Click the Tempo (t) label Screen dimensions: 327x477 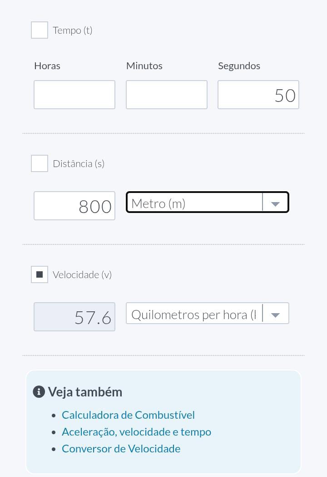click(x=73, y=30)
